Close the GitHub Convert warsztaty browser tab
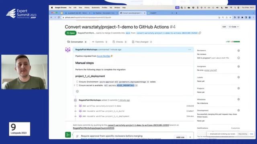257x144 pixels. pyautogui.click(x=145, y=13)
